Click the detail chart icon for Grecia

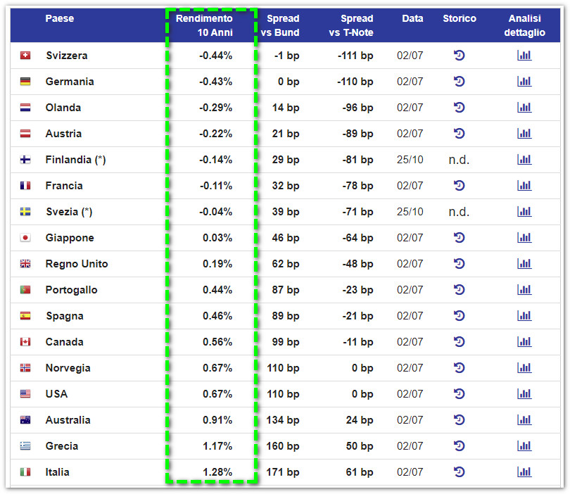pyautogui.click(x=524, y=445)
